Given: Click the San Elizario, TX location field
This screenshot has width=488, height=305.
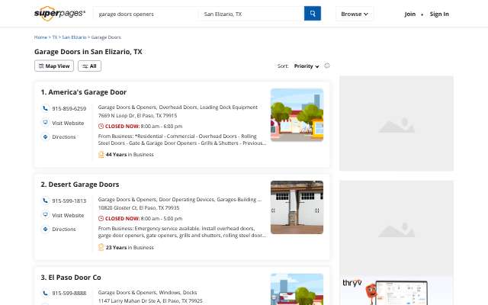Looking at the screenshot, I should (x=251, y=14).
